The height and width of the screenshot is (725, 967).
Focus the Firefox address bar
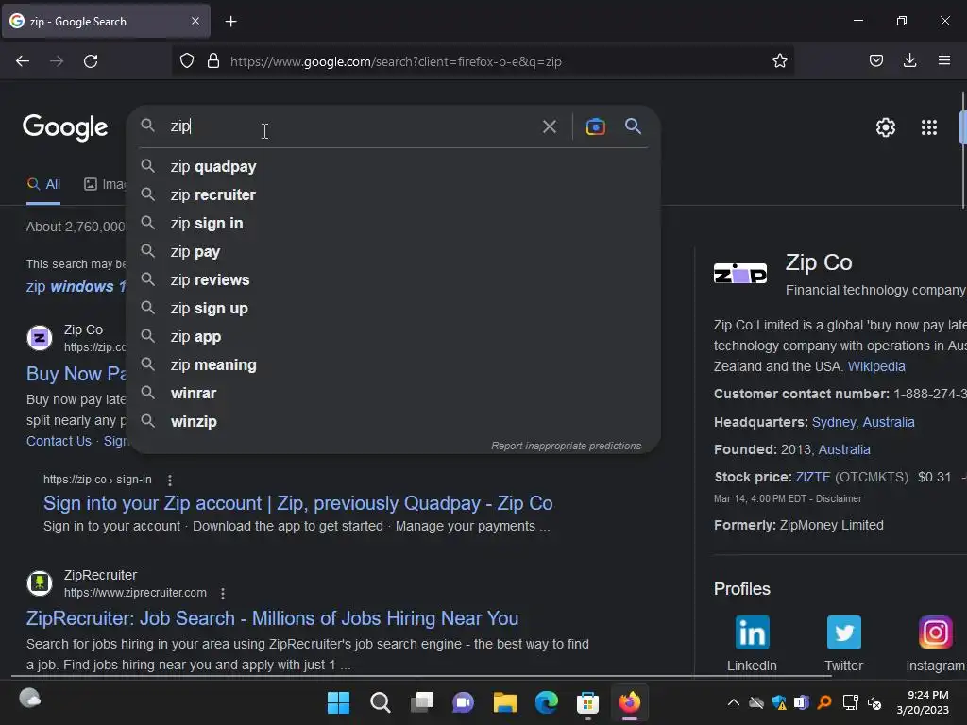pos(481,61)
